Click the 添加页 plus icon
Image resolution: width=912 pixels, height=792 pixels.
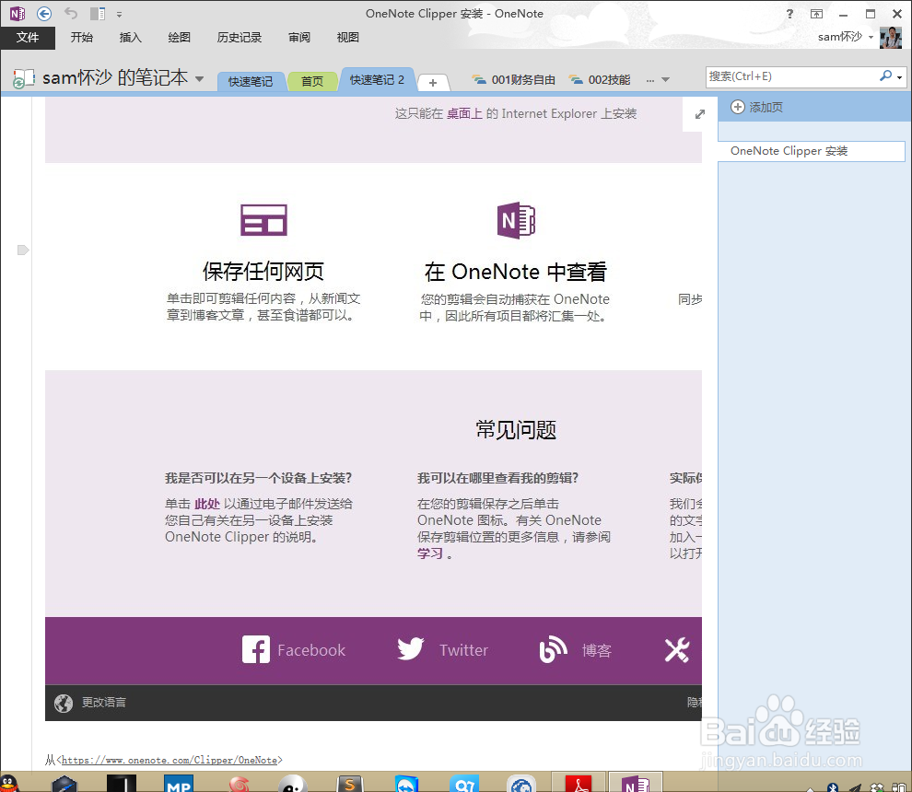[739, 107]
